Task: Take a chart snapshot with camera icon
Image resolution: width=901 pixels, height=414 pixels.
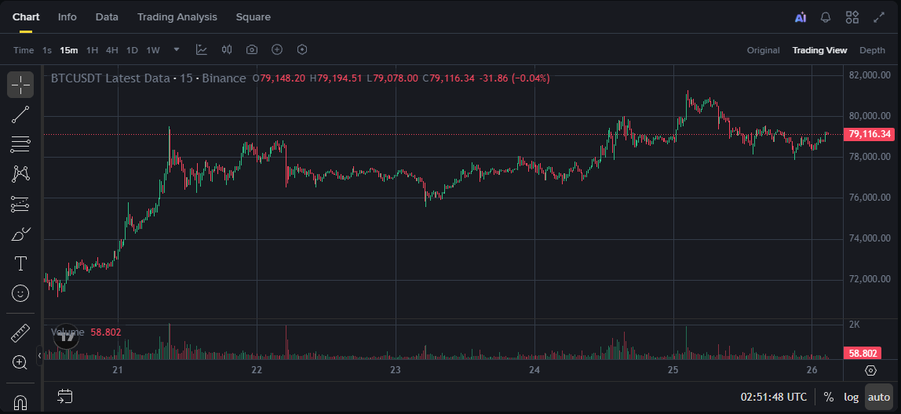Action: coord(252,50)
